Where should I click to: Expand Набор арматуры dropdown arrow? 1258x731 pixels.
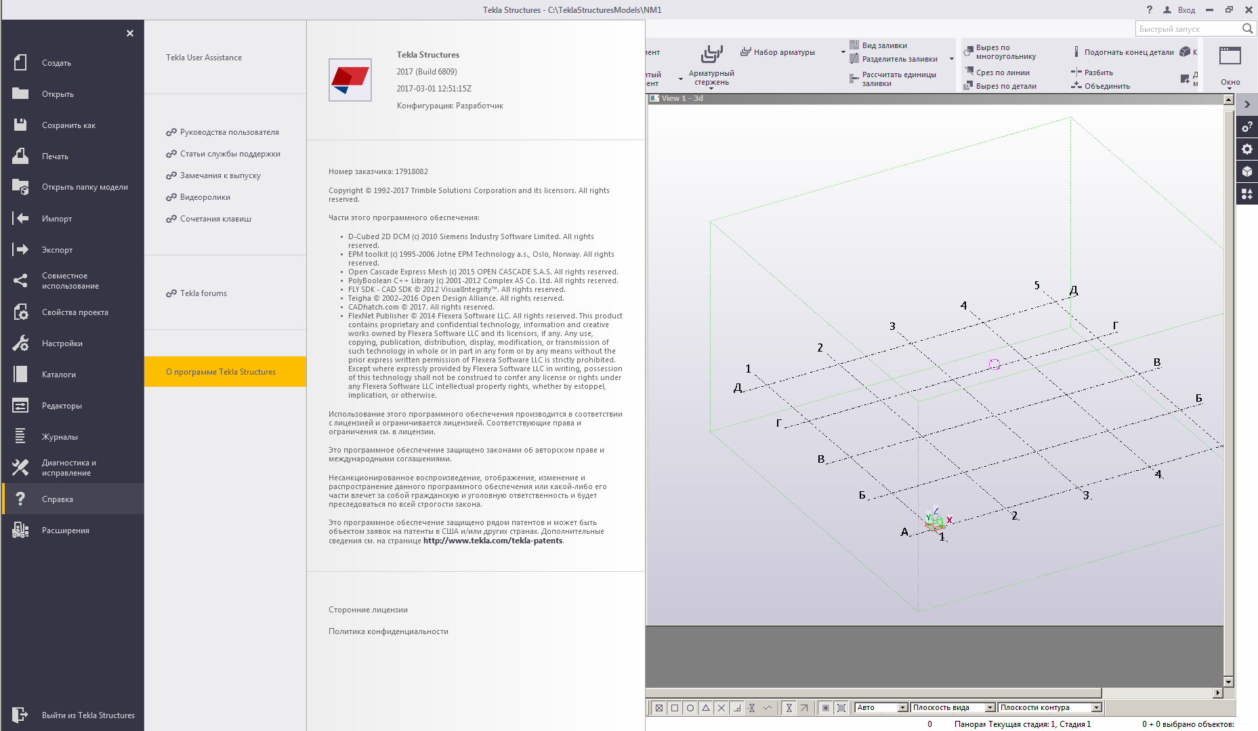(843, 52)
